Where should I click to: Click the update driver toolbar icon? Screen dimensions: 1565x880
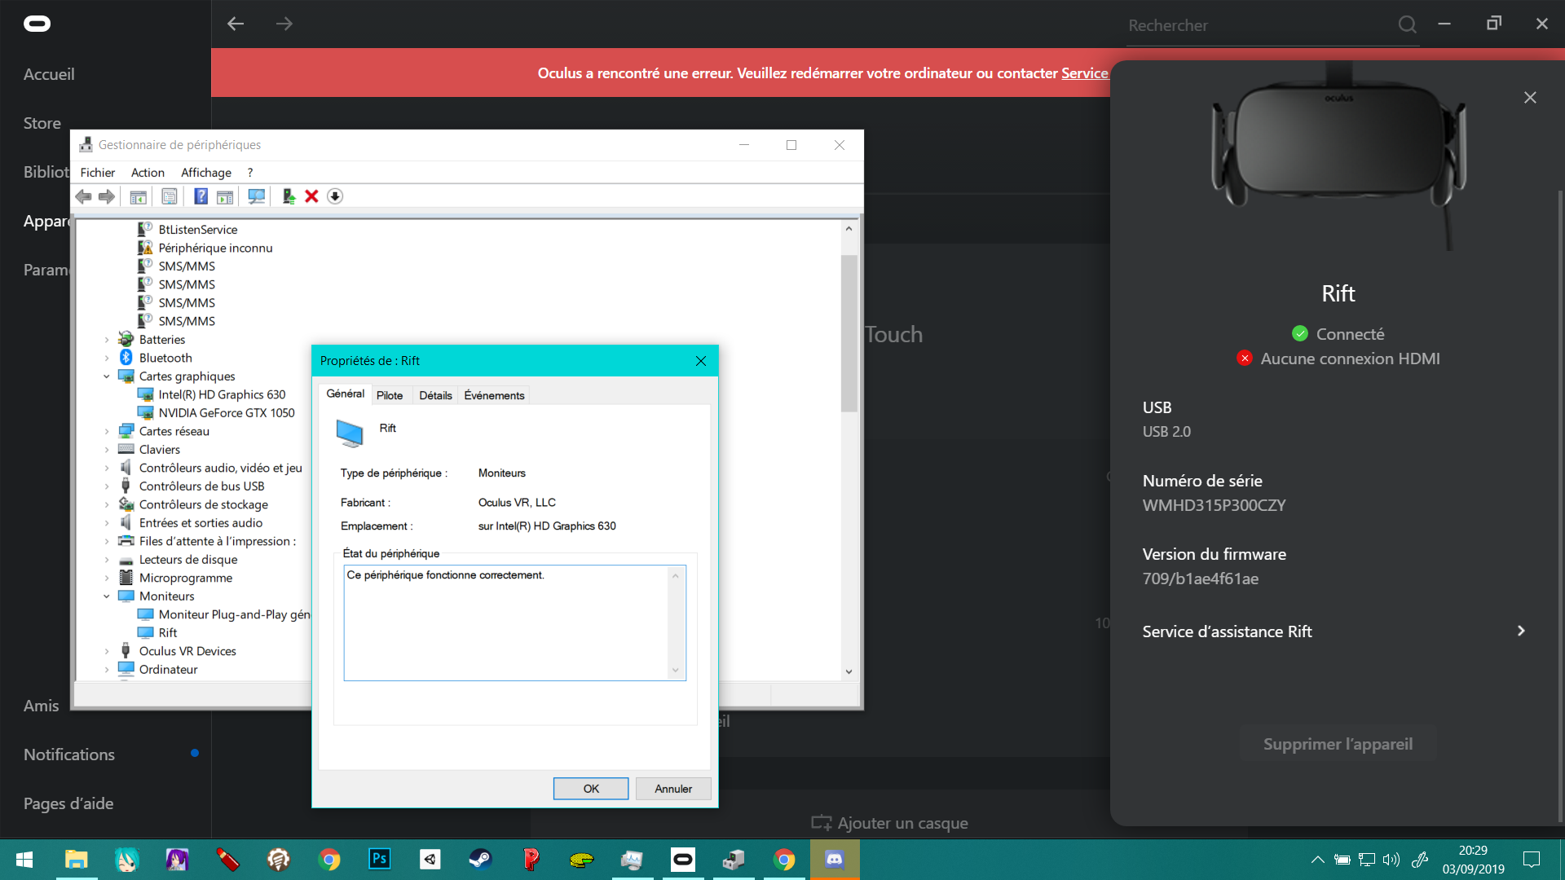(288, 196)
